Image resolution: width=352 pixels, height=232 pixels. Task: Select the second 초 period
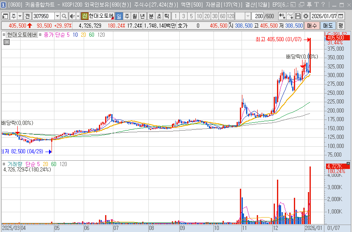point(159,16)
